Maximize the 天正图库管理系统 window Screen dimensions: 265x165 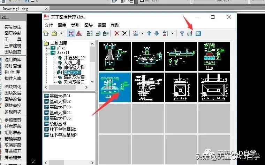point(213,17)
